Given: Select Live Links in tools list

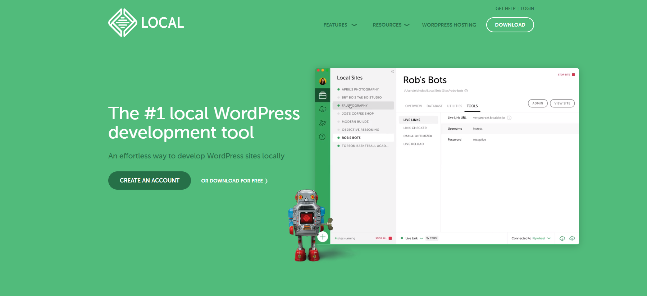Looking at the screenshot, I should pyautogui.click(x=418, y=120).
